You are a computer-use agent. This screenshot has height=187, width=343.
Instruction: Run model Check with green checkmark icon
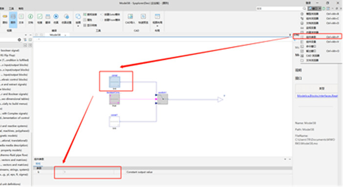click(40, 19)
